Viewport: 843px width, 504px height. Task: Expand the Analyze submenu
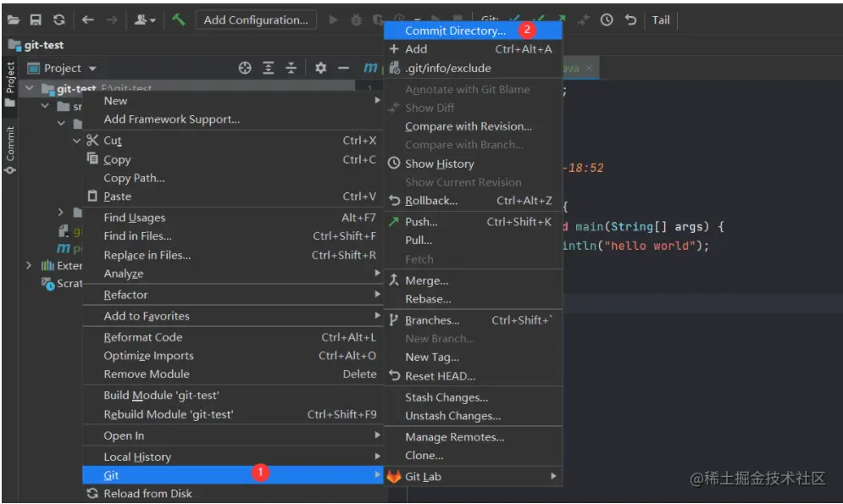pos(233,274)
